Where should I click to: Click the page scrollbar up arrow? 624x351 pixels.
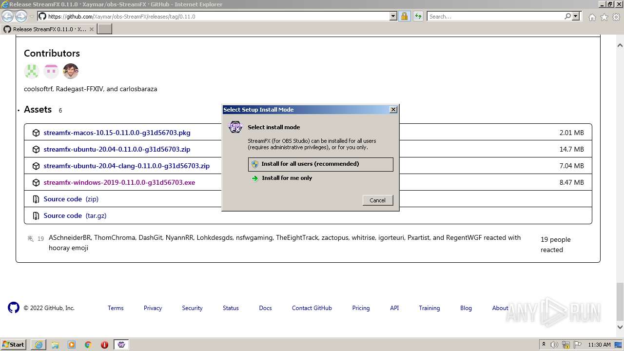click(x=620, y=45)
